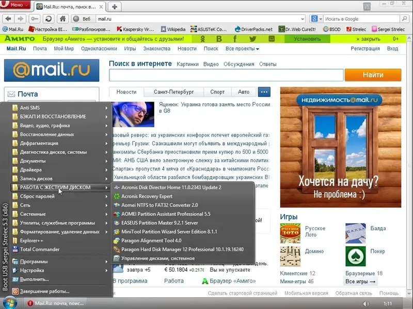
Task: Choose Завершение работы... in start menu
Action: pyautogui.click(x=60, y=291)
